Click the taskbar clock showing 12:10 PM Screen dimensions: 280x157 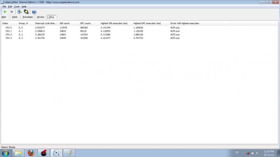click(x=268, y=153)
